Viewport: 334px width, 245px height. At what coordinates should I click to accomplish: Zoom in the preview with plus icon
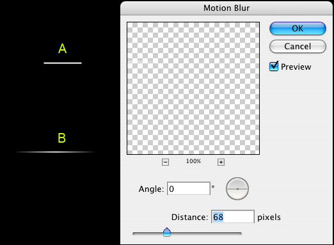pos(221,162)
